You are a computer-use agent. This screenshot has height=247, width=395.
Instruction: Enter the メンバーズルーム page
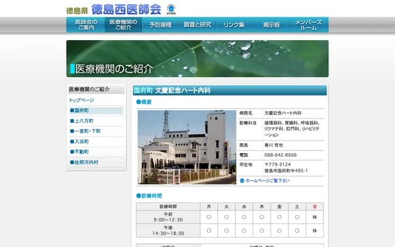pos(309,25)
